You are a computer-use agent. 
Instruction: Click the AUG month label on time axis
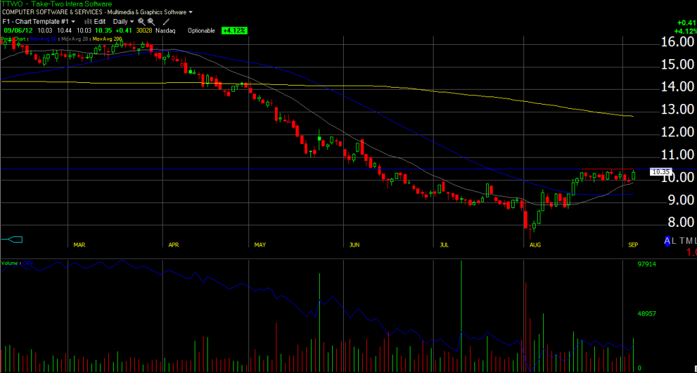pos(535,245)
